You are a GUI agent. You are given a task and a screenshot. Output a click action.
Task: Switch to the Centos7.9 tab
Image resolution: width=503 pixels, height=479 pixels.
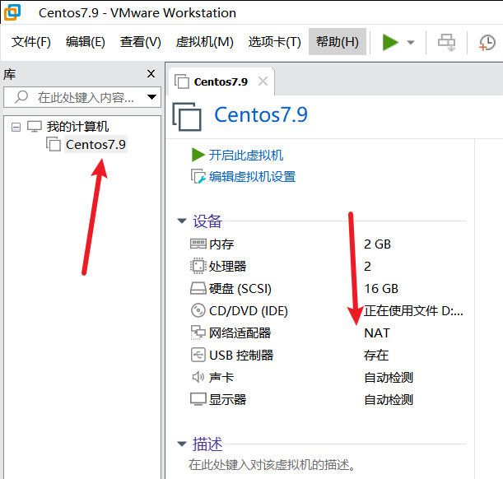[x=221, y=82]
